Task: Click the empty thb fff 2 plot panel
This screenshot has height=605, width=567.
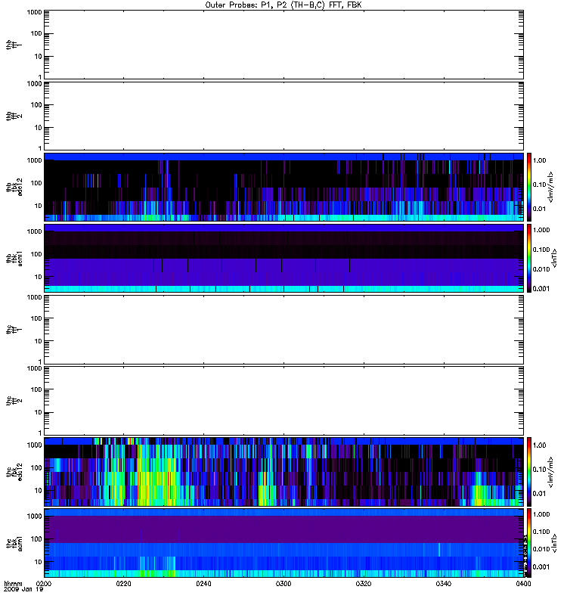Action: [283, 116]
